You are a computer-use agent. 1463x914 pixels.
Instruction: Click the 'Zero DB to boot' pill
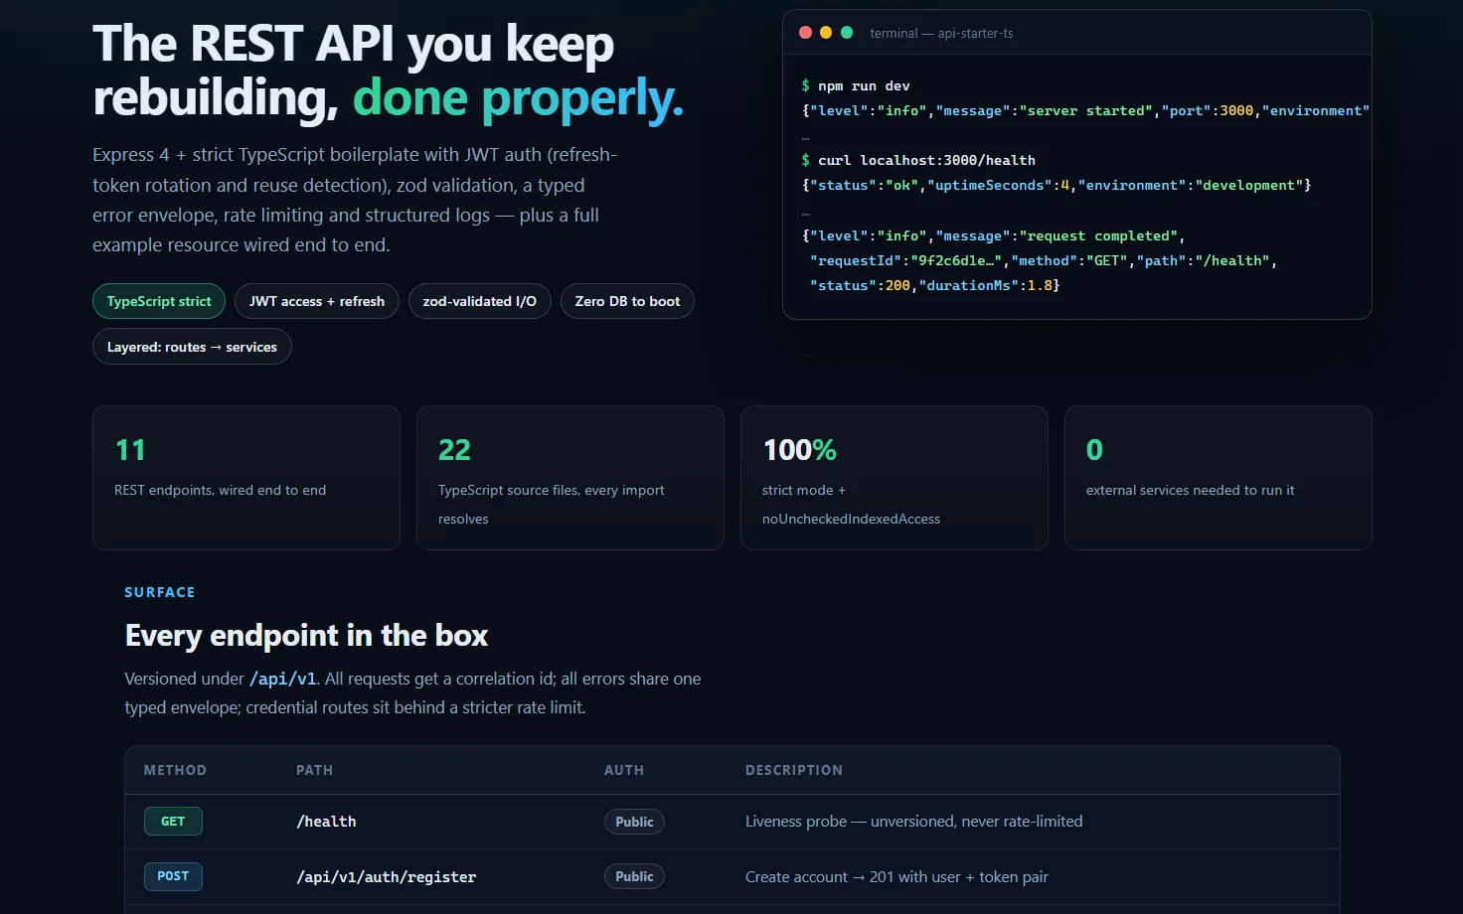point(627,301)
